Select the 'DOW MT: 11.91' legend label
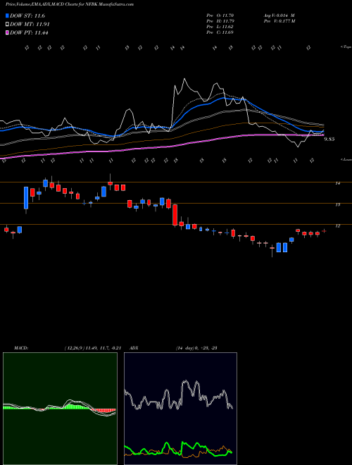Image resolution: width=352 pixels, height=465 pixels. [30, 25]
